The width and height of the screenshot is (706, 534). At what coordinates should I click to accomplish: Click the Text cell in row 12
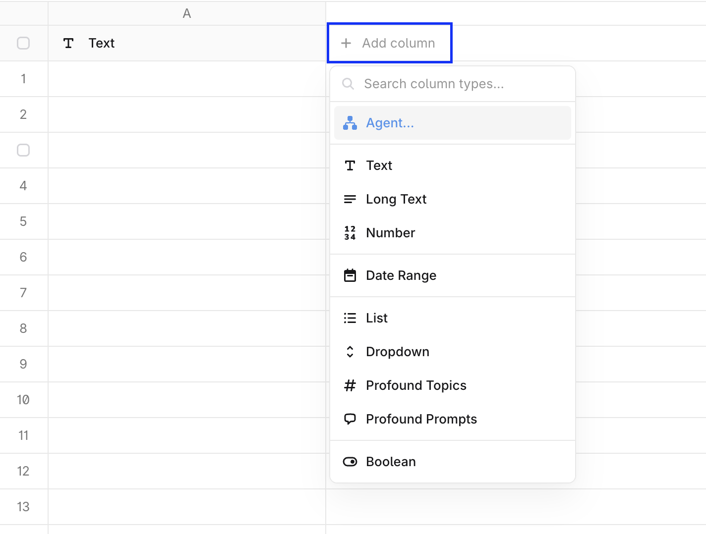tap(187, 471)
